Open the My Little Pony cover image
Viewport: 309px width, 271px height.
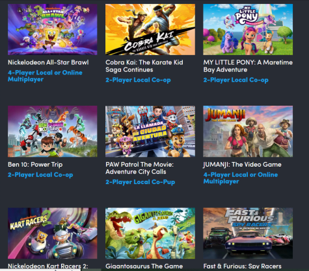[x=248, y=29]
